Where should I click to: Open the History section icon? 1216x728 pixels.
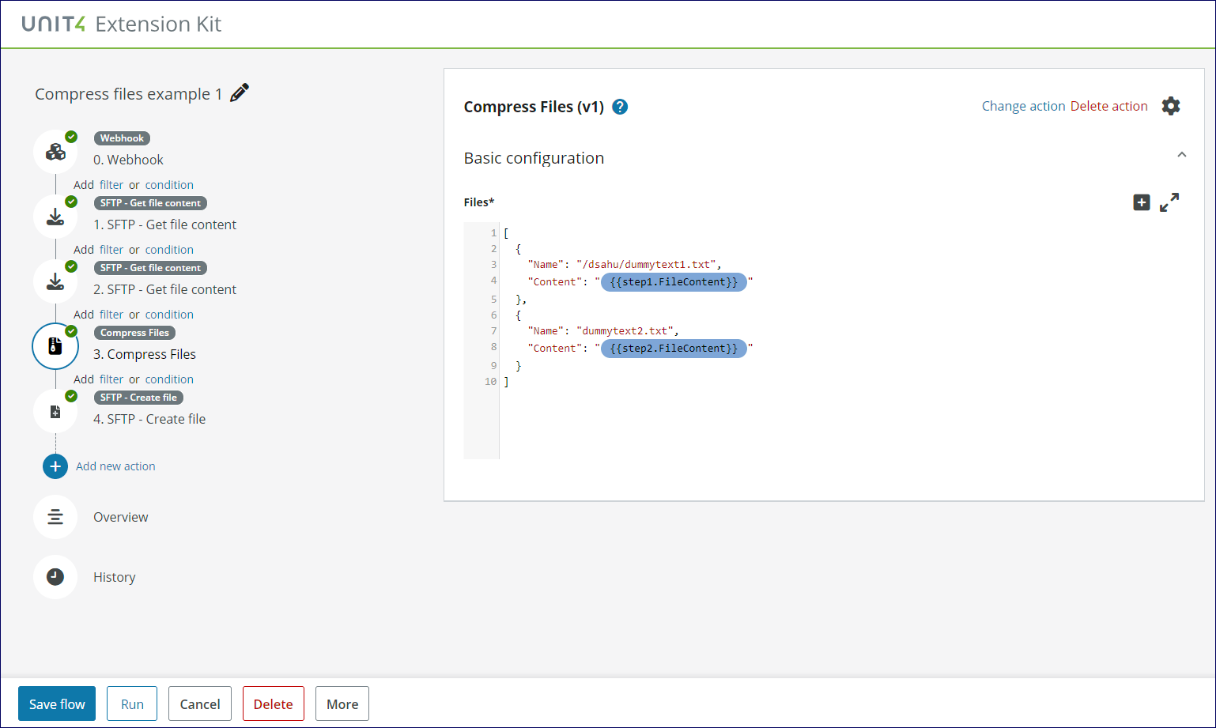coord(55,576)
